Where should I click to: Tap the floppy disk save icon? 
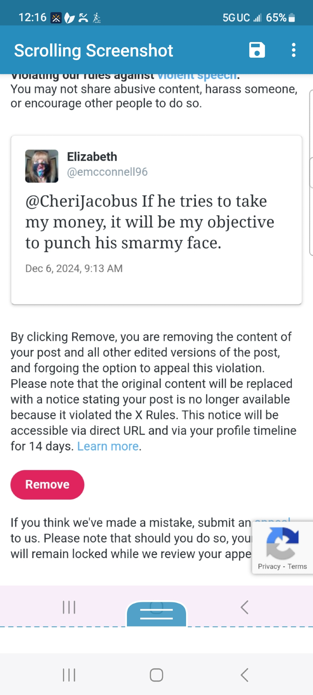(257, 50)
